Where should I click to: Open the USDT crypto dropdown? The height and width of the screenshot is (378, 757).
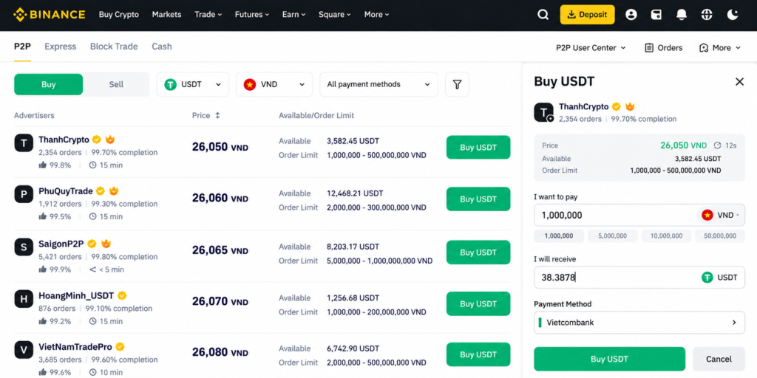(x=193, y=84)
